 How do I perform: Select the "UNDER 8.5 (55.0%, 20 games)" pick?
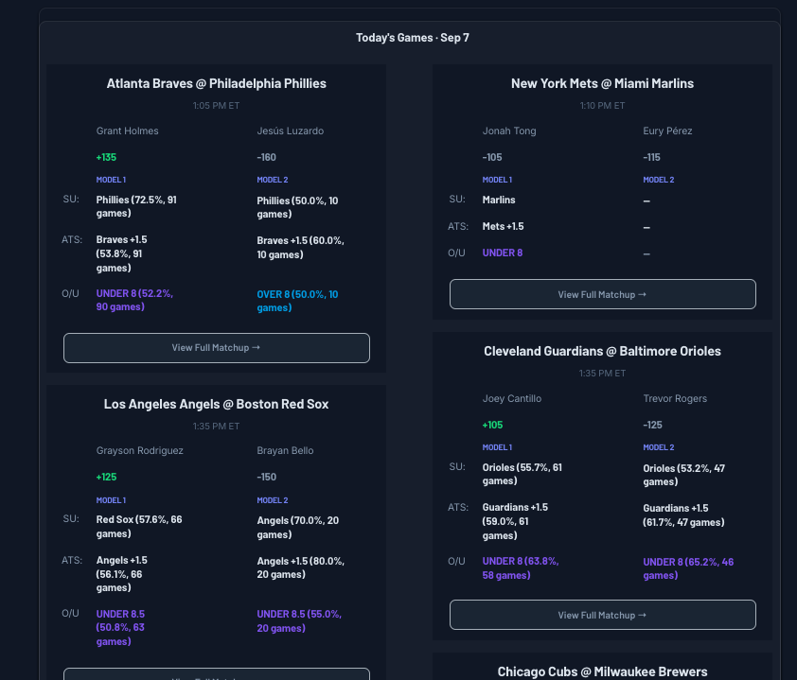299,621
